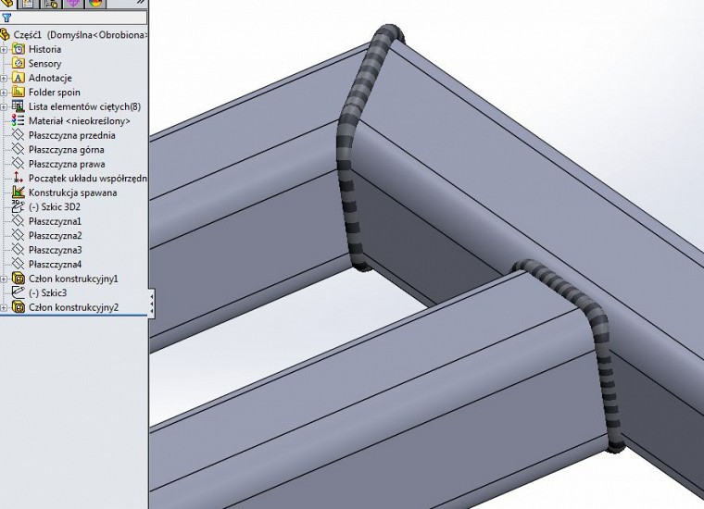The image size is (704, 509).
Task: Click the filter funnel icon above the tree
Action: pyautogui.click(x=6, y=18)
